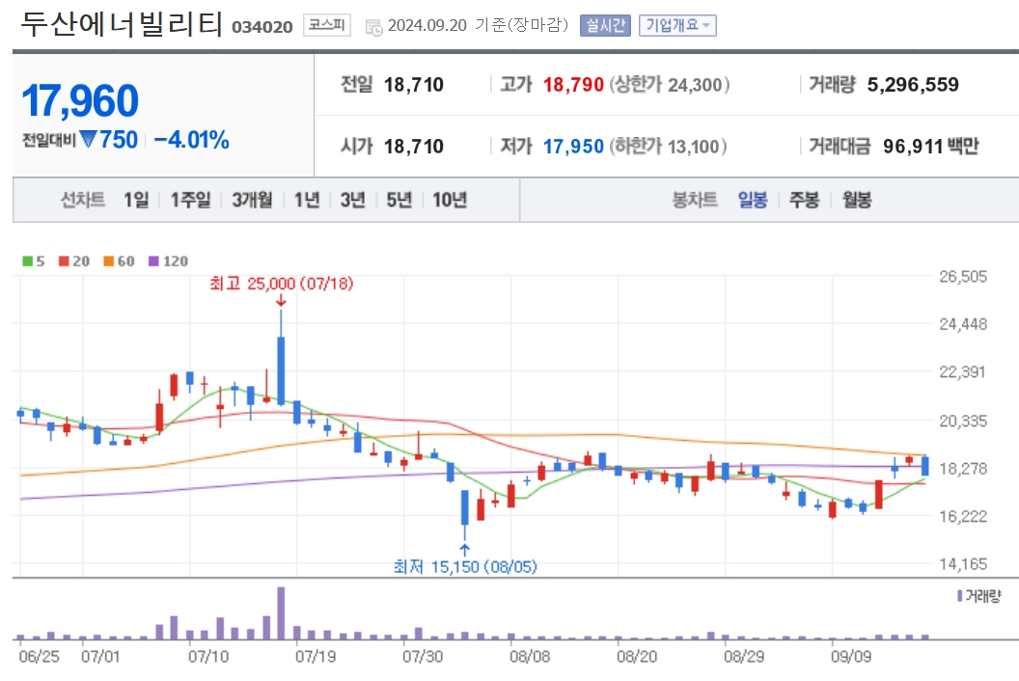Click the purple 120-day moving average swatch
Image resolution: width=1019 pixels, height=681 pixels.
coord(153,261)
